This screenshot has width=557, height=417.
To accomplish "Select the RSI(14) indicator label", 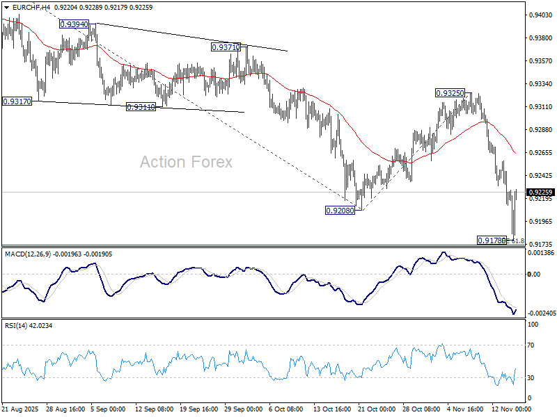I will point(16,325).
